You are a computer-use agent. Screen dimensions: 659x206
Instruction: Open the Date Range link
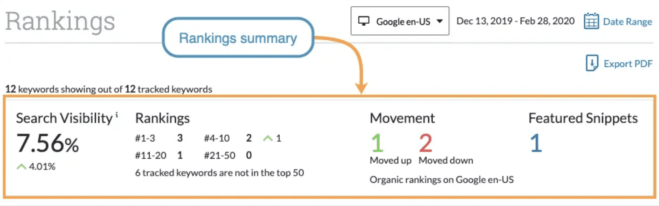point(627,22)
